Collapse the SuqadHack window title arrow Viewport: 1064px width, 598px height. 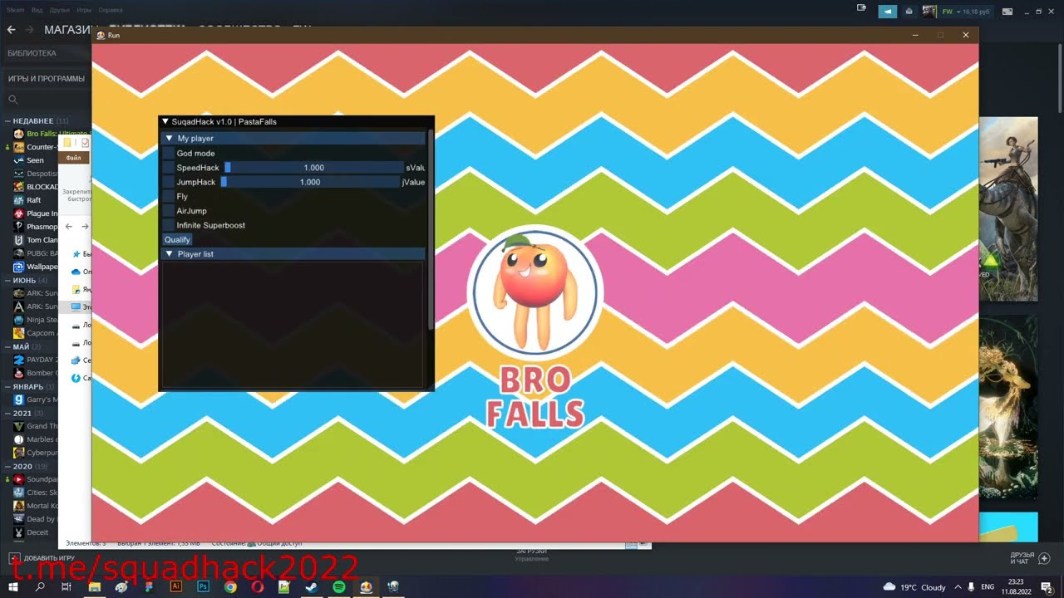[x=165, y=122]
